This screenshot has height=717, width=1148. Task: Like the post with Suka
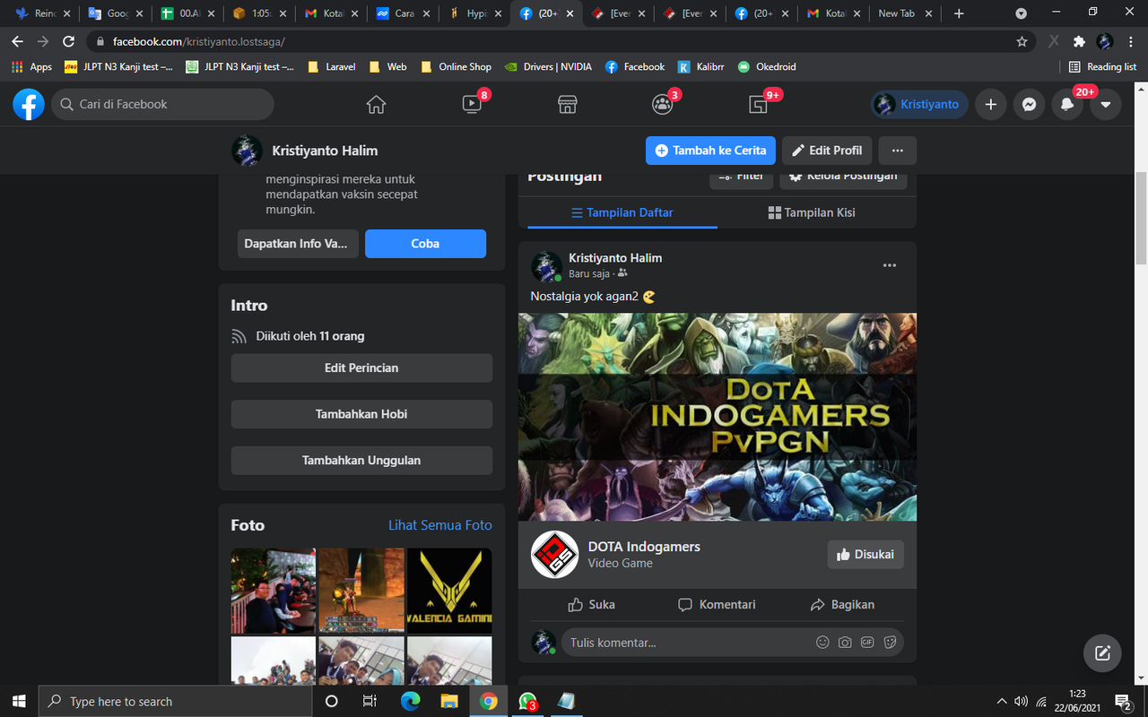[592, 605]
